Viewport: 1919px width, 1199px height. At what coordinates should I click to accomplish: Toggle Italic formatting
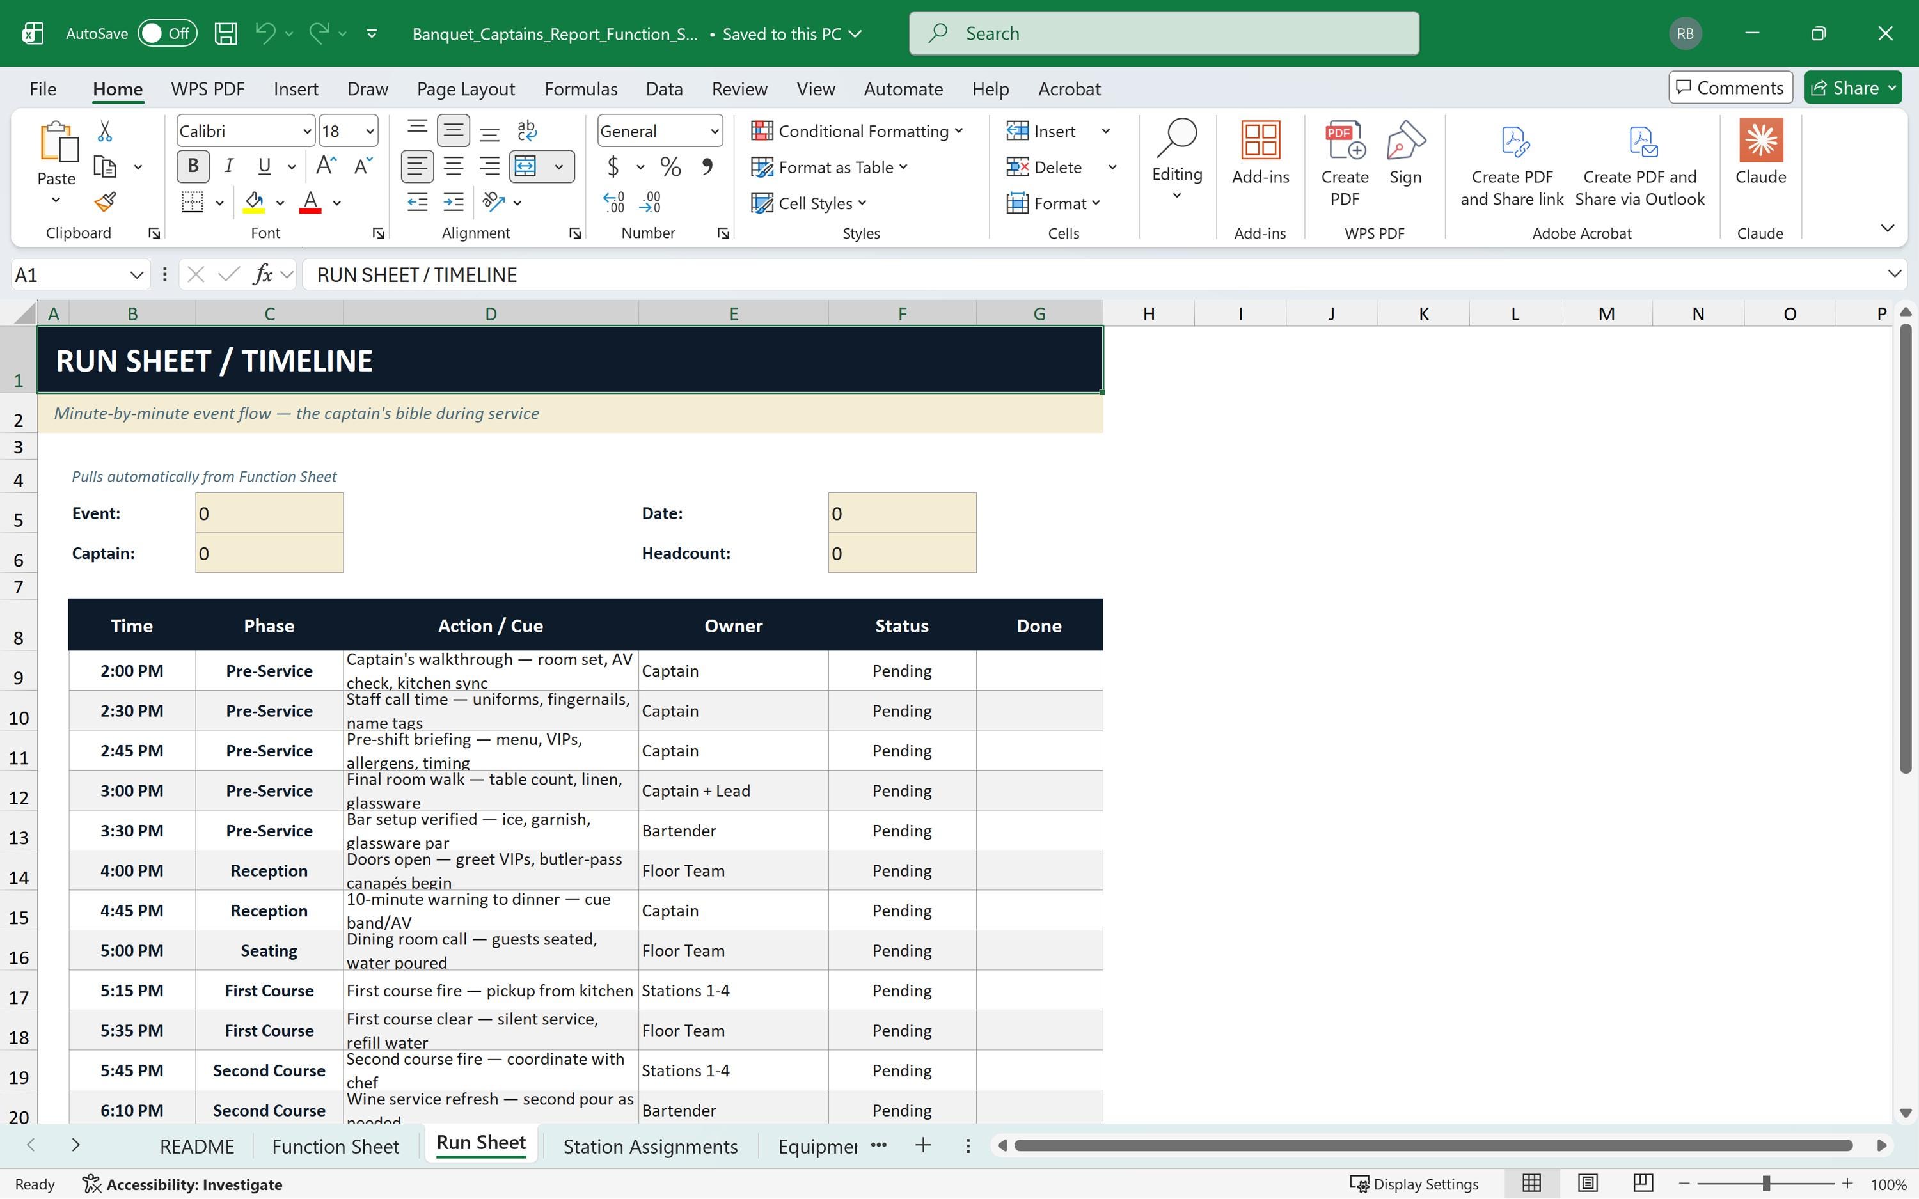[229, 166]
